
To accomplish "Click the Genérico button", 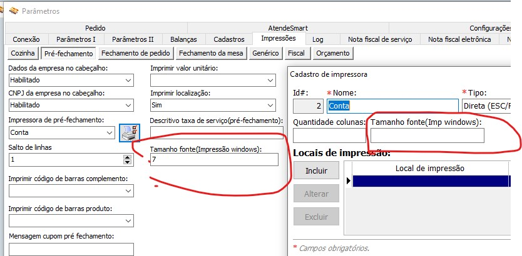I will pos(265,53).
